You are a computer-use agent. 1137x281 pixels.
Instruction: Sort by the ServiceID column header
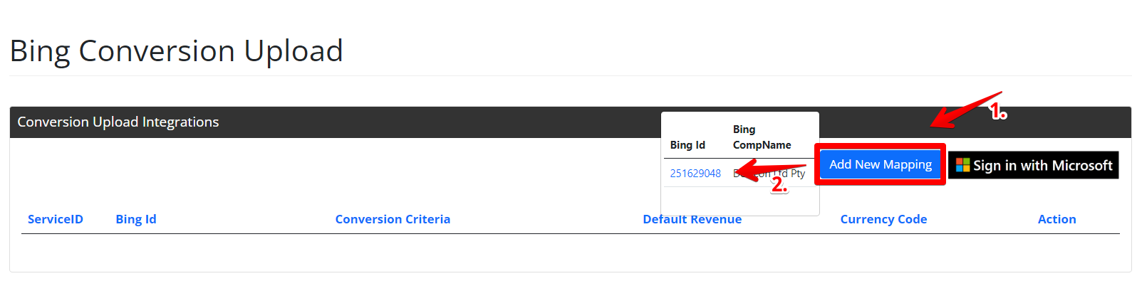tap(56, 219)
